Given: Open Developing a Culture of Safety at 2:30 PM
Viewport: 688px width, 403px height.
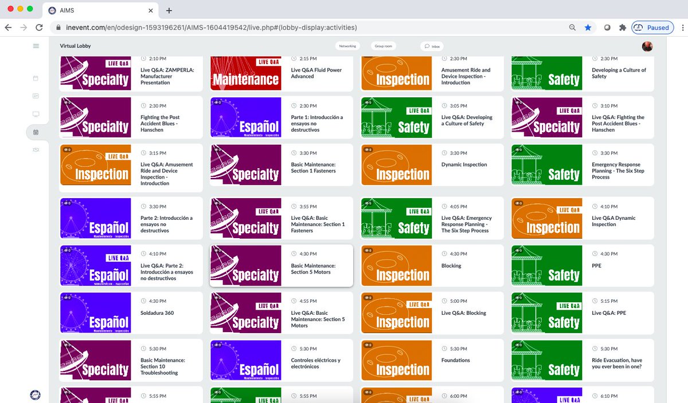Looking at the screenshot, I should pos(583,73).
